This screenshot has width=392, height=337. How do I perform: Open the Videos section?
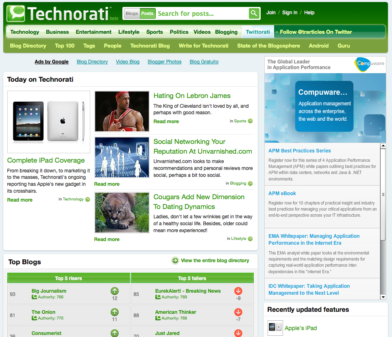pos(202,32)
